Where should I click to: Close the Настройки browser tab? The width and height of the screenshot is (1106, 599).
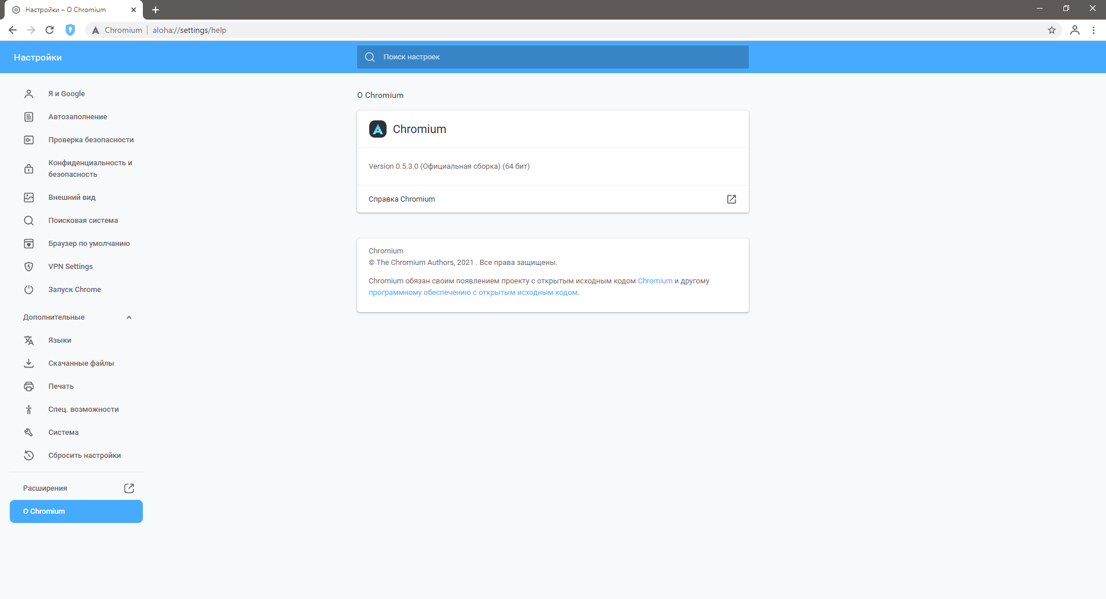point(134,10)
